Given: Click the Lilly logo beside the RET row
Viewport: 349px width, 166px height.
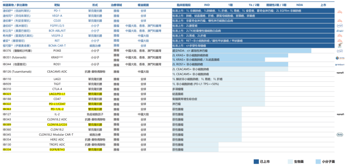Looking at the screenshot, I should [340, 41].
